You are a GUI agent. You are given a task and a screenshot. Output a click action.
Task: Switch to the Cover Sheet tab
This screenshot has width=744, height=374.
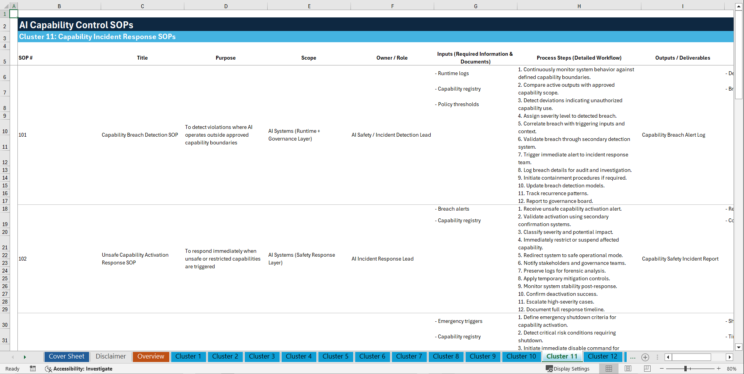point(66,357)
